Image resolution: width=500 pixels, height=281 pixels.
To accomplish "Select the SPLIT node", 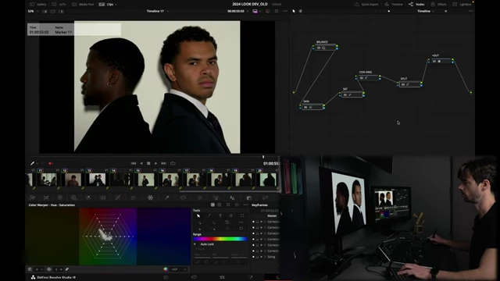I will pos(409,84).
